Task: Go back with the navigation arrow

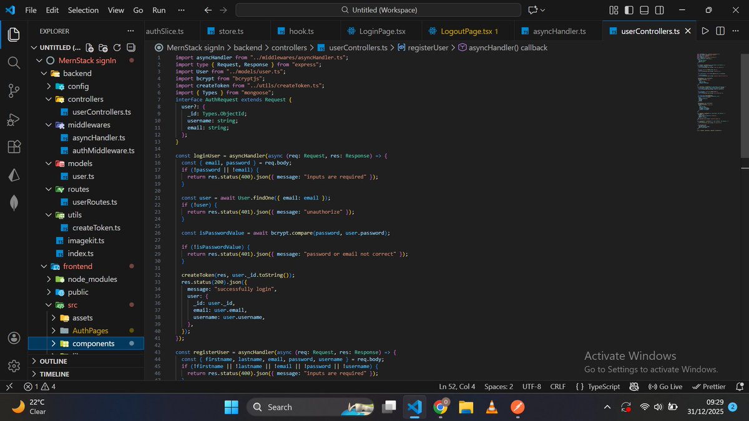Action: tap(208, 10)
